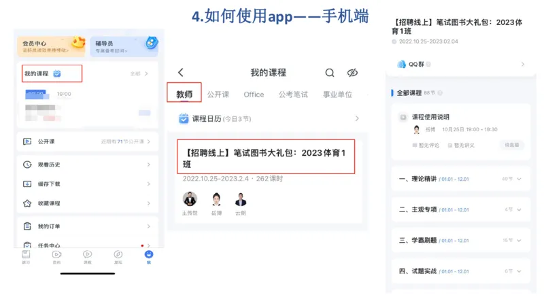Screen dimensions: 544x306
Task: Open 暂无讲义 under 课程使用说明
Action: (461, 146)
